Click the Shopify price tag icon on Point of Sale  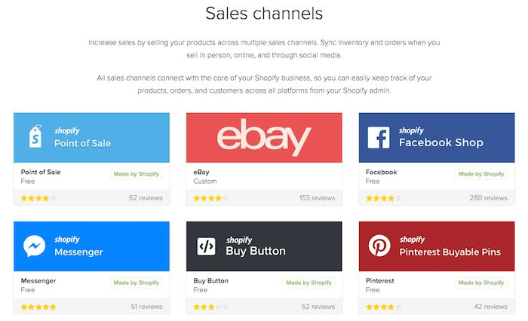[x=35, y=136]
